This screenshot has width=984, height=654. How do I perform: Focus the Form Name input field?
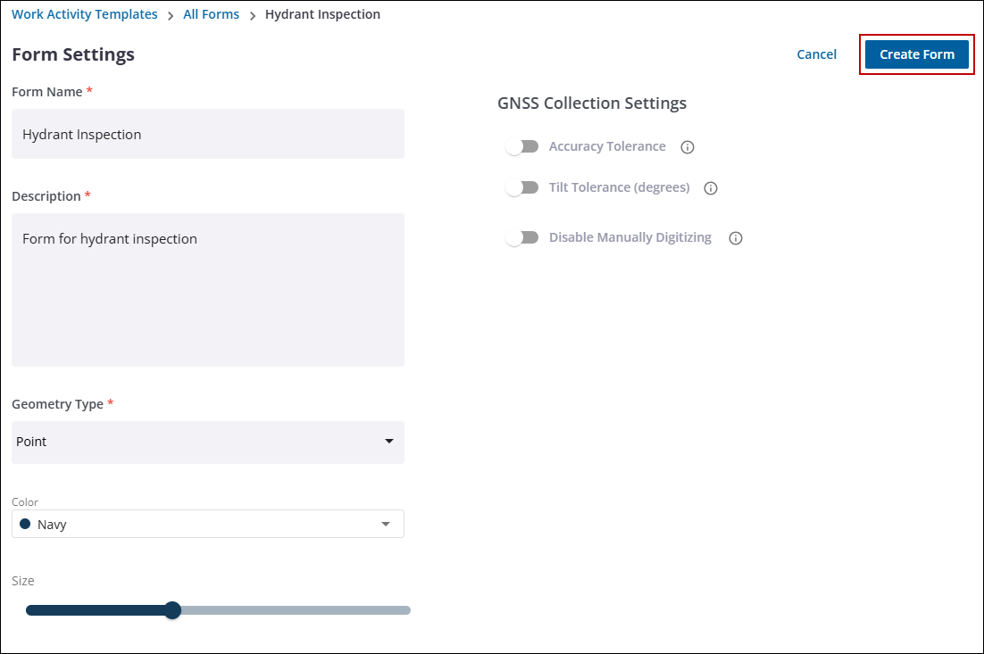207,135
